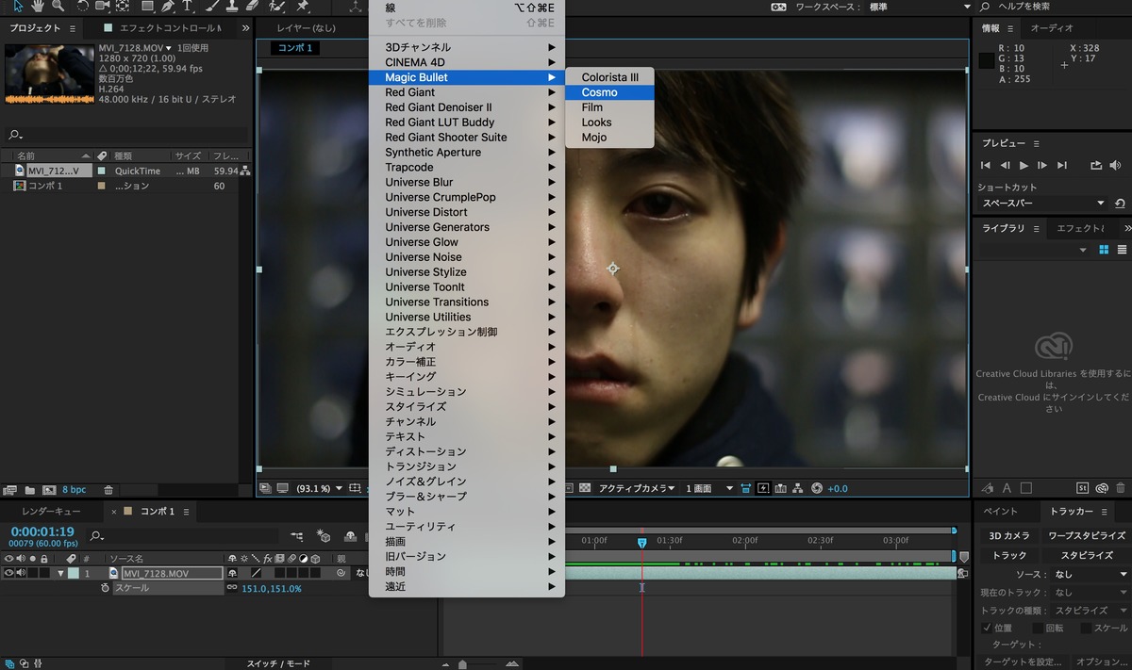
Task: Check the スケール checkbox in Tracker
Action: [1086, 628]
